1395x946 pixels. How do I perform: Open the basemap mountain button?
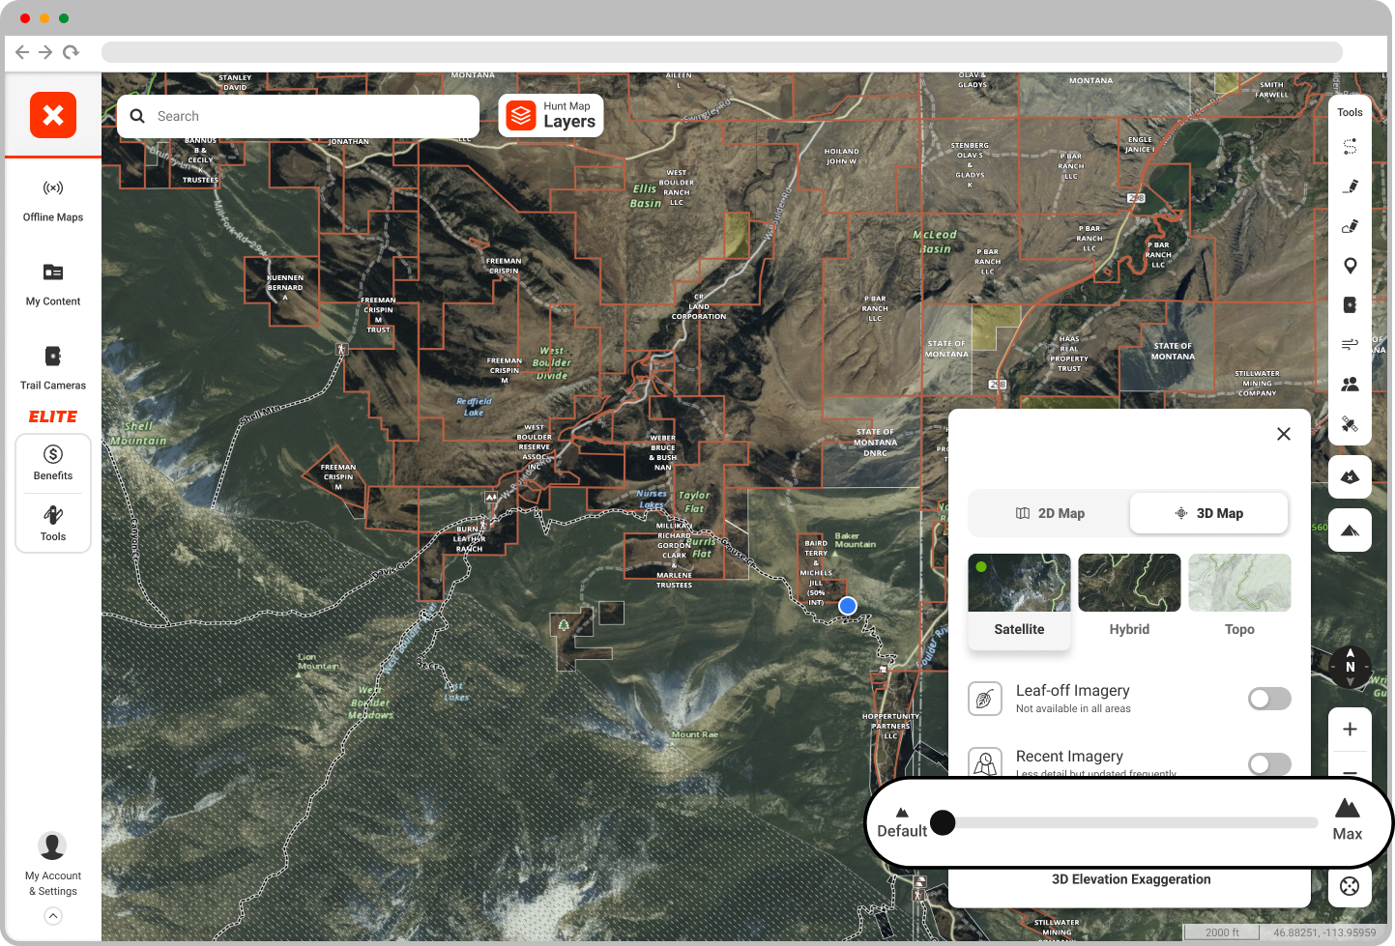click(x=1351, y=530)
